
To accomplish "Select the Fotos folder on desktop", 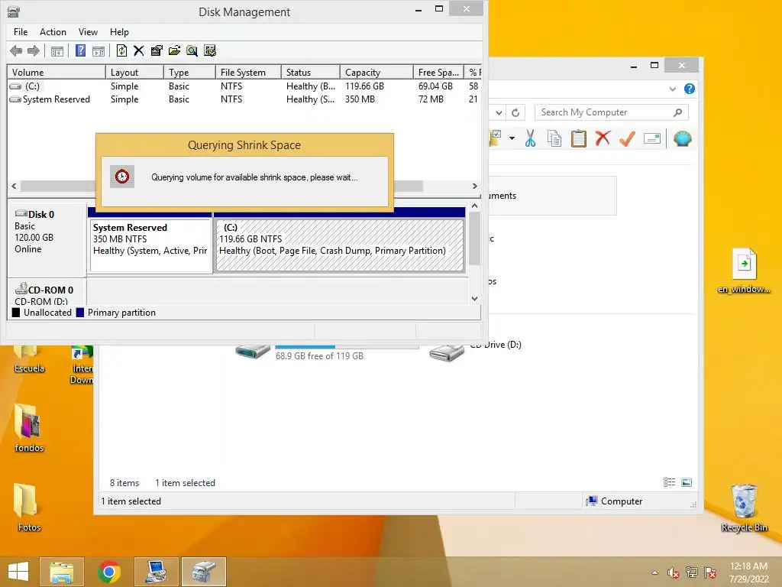I will pos(29,508).
